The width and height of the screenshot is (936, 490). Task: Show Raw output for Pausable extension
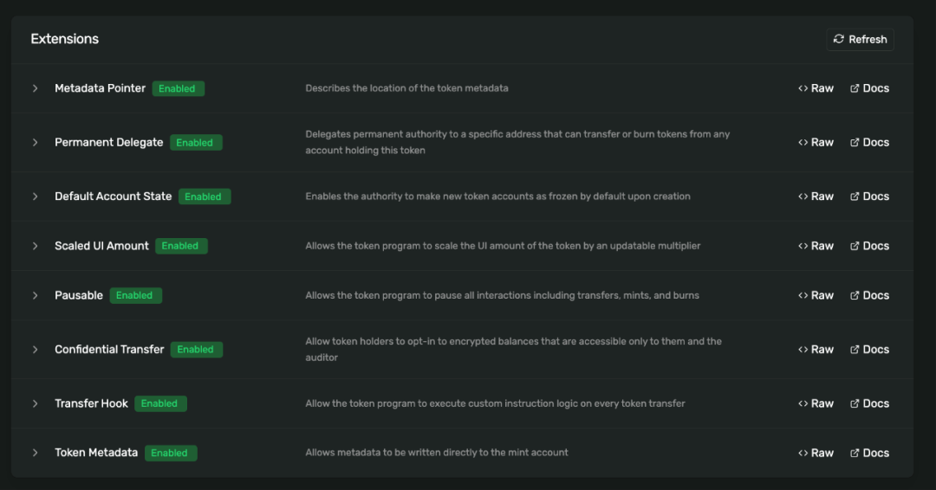(x=816, y=295)
